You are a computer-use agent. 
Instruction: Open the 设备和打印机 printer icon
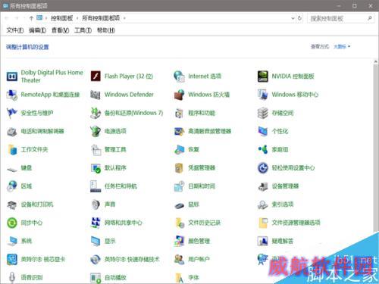tap(12, 204)
